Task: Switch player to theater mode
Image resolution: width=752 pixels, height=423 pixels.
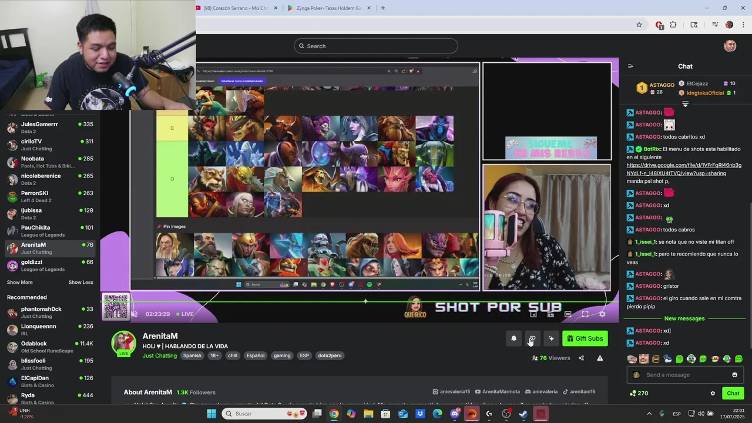Action: [568, 314]
